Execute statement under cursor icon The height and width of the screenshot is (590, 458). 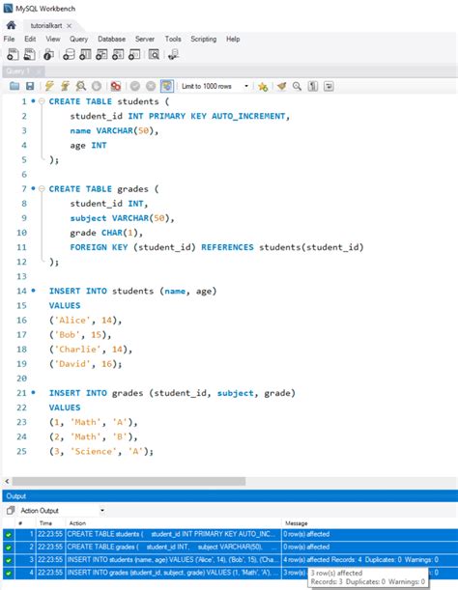(65, 86)
